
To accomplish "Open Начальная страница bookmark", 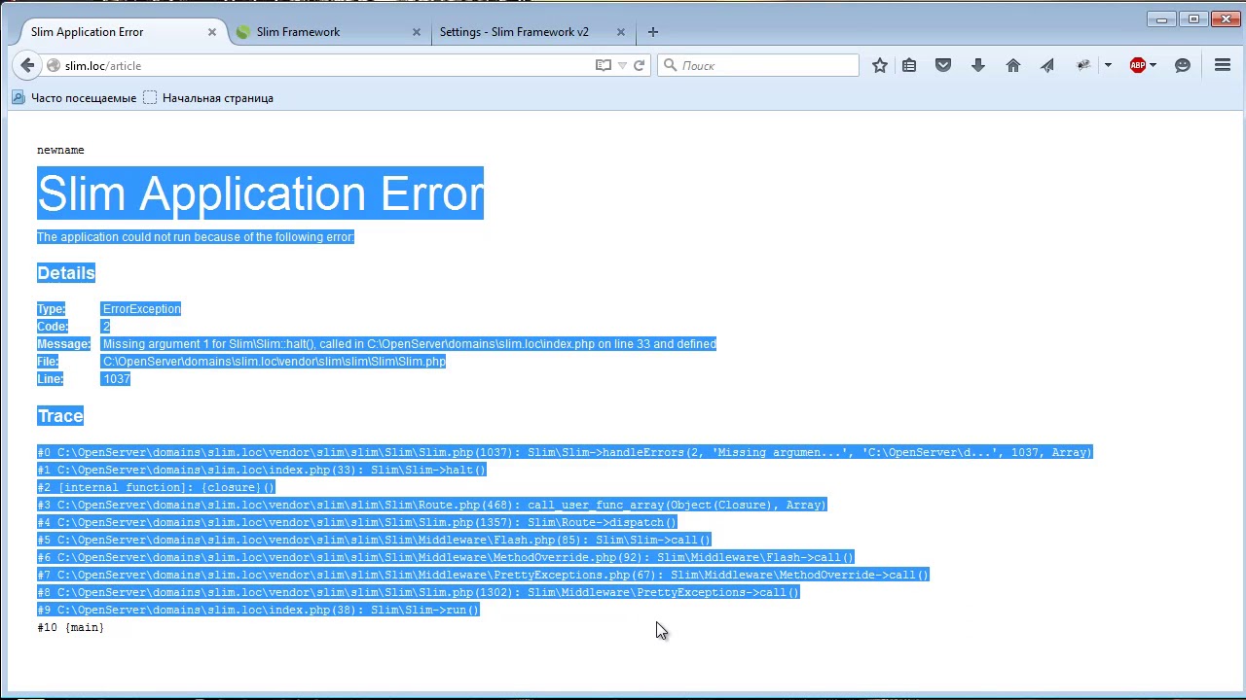I will click(x=208, y=98).
